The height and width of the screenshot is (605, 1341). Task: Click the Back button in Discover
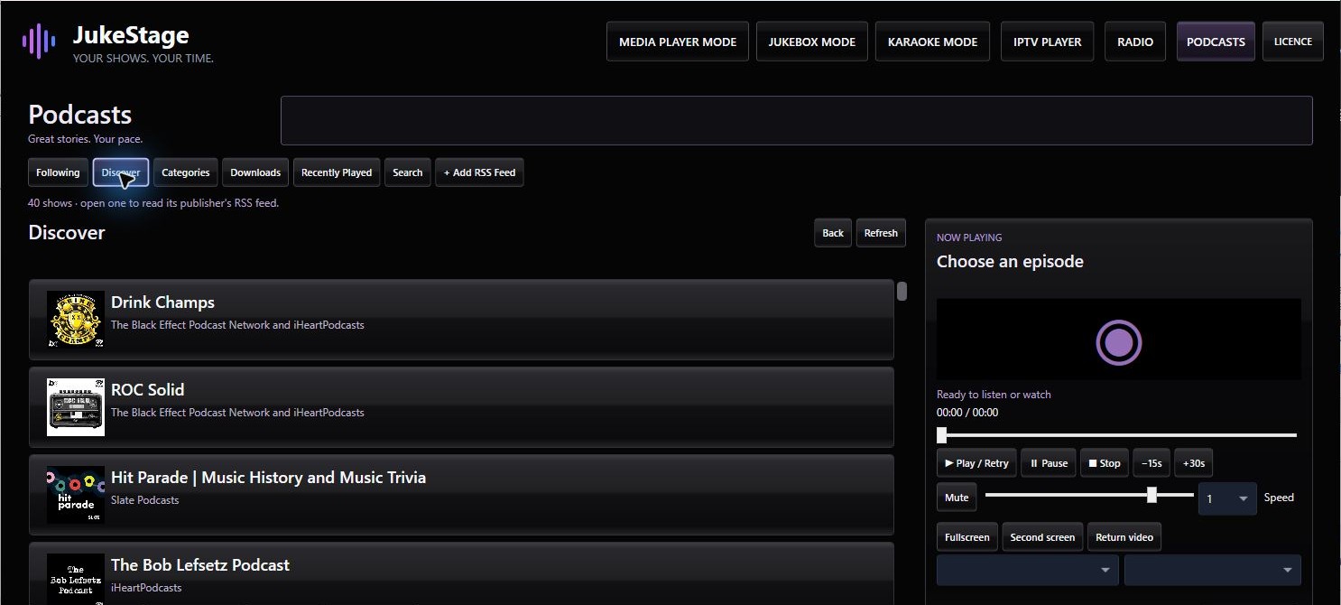[833, 233]
